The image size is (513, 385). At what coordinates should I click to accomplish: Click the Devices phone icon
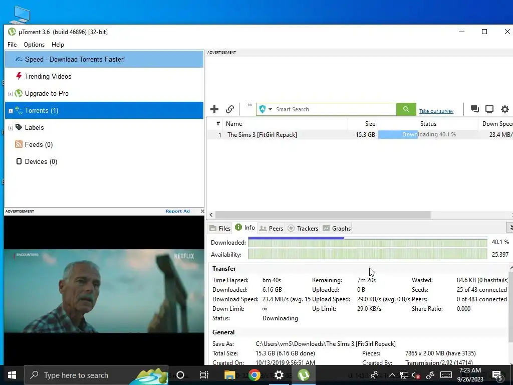[x=19, y=161]
